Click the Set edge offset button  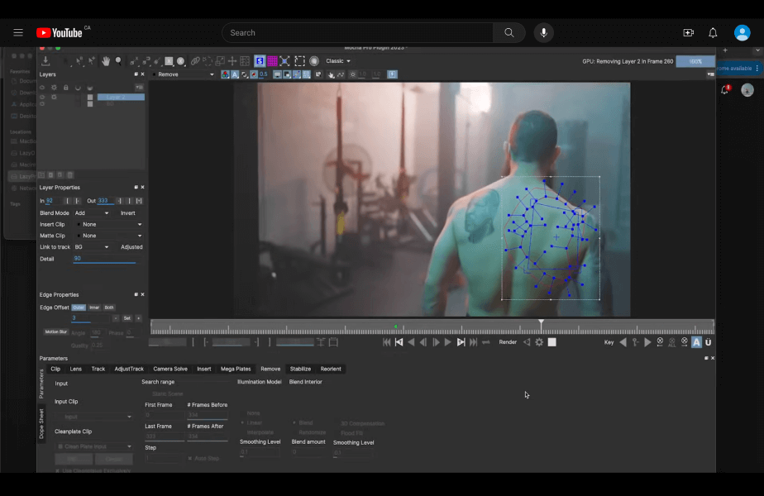(127, 318)
